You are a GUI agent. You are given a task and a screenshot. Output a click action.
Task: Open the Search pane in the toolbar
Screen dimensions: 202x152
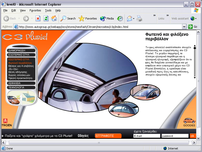click(x=68, y=18)
